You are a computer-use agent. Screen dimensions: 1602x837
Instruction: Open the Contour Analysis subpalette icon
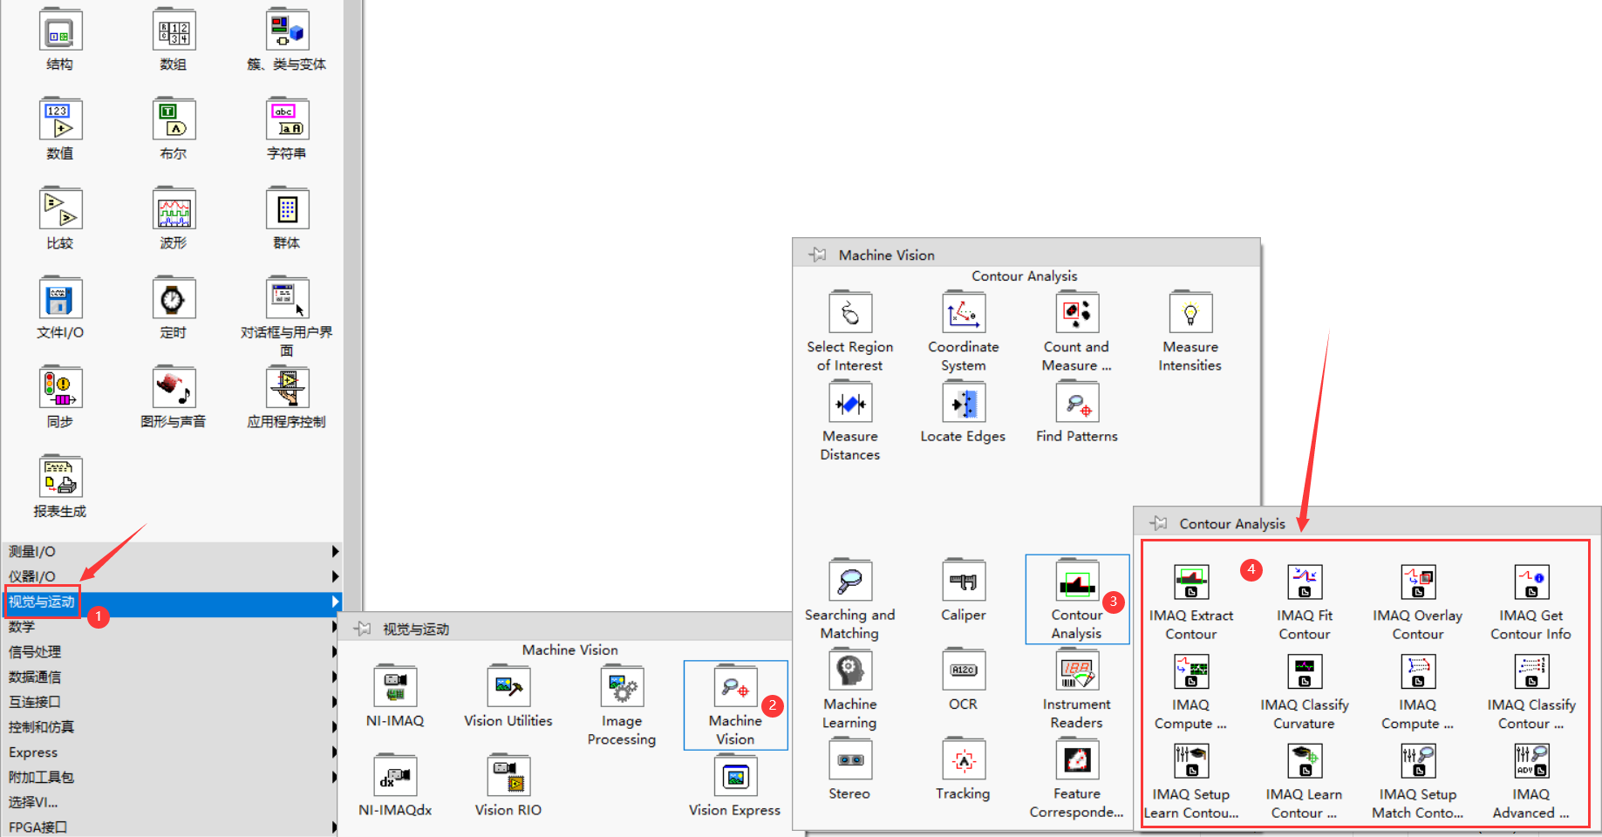(x=1077, y=580)
